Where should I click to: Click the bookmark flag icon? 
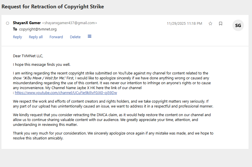[221, 24]
